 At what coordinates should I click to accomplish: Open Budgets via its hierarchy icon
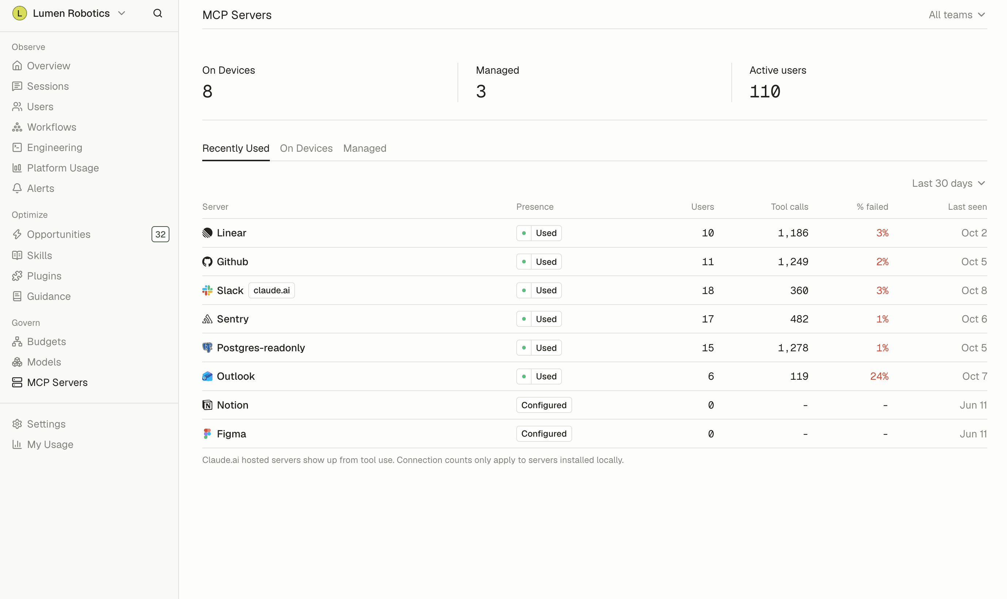coord(17,341)
